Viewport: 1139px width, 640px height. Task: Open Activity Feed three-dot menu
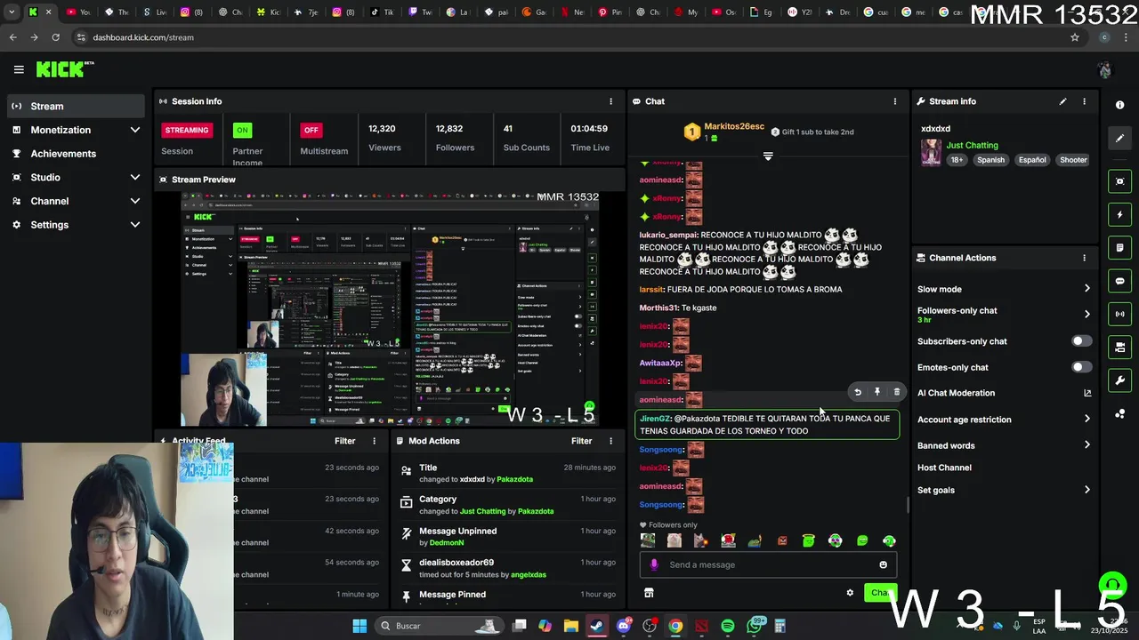pyautogui.click(x=374, y=441)
